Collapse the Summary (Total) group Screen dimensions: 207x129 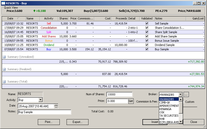pyautogui.click(x=4, y=82)
